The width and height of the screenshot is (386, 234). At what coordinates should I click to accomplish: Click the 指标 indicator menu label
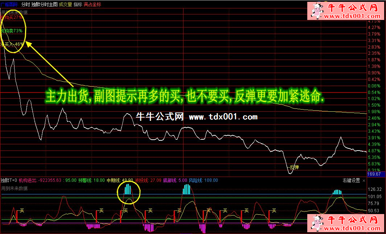pyautogui.click(x=78, y=5)
